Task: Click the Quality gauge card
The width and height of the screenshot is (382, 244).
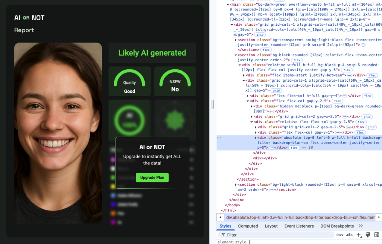Action: (x=129, y=81)
